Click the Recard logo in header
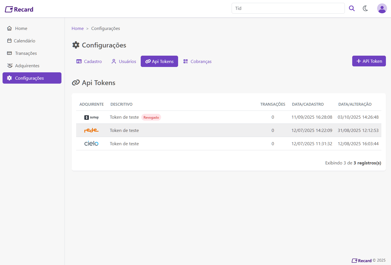The width and height of the screenshot is (391, 265). tap(19, 9)
